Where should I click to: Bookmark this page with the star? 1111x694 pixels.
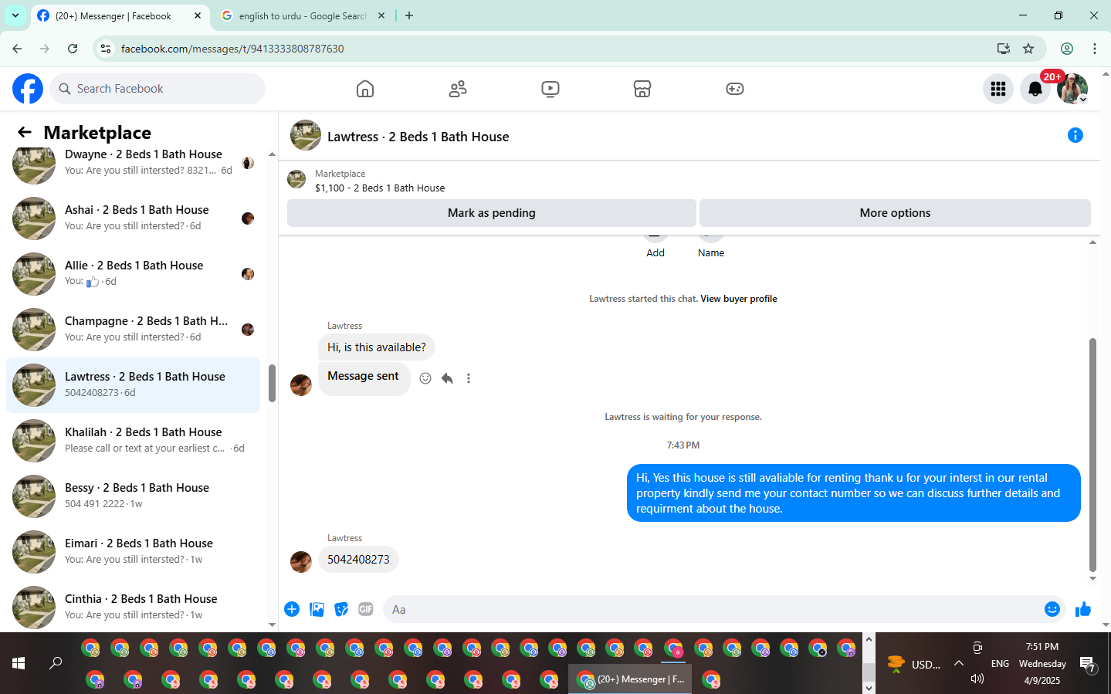(1028, 49)
